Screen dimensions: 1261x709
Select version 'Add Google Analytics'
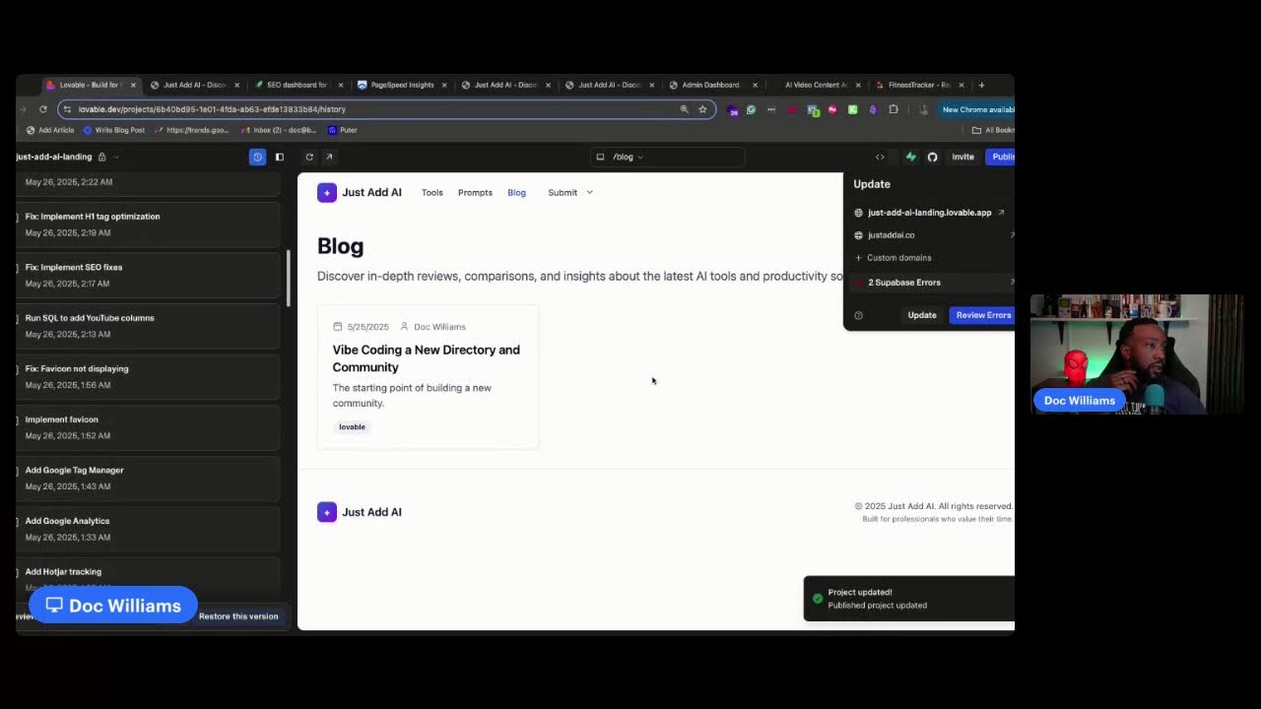pos(148,529)
